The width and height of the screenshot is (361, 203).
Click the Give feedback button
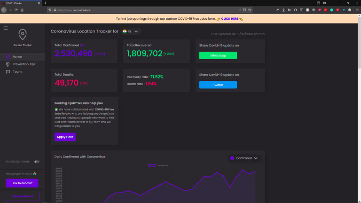[x=23, y=196]
